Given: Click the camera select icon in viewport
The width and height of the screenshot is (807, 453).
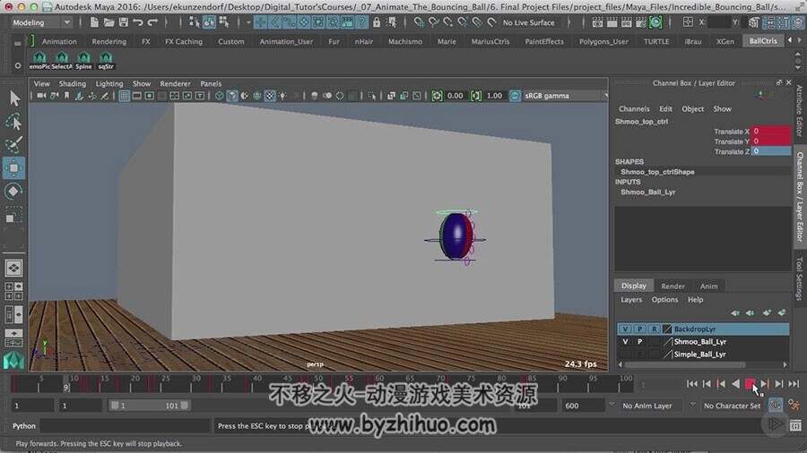Looking at the screenshot, I should (x=41, y=96).
